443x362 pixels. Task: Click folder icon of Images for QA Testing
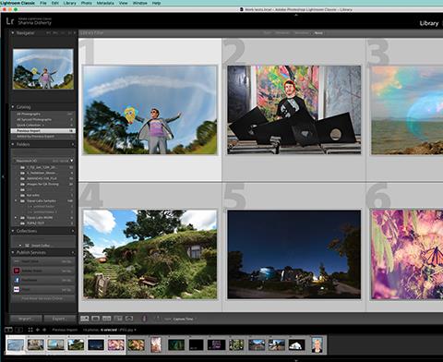(22, 184)
